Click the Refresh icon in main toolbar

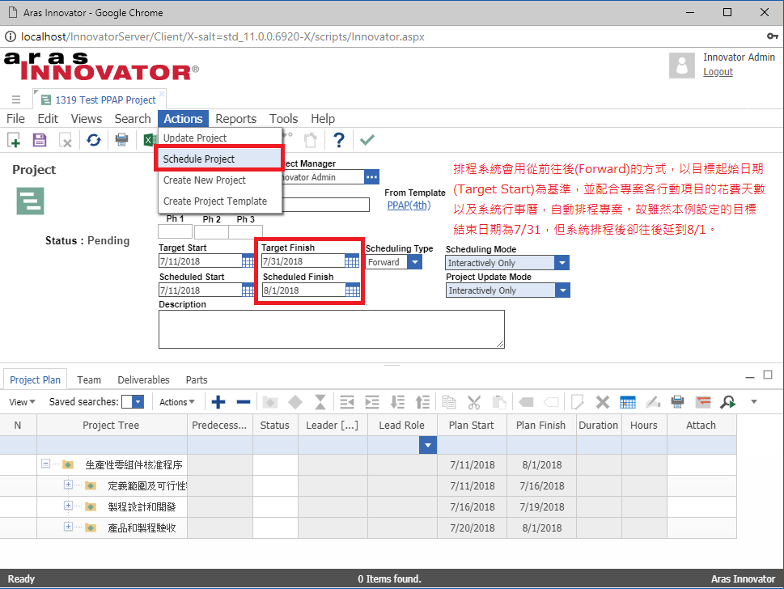coord(94,140)
